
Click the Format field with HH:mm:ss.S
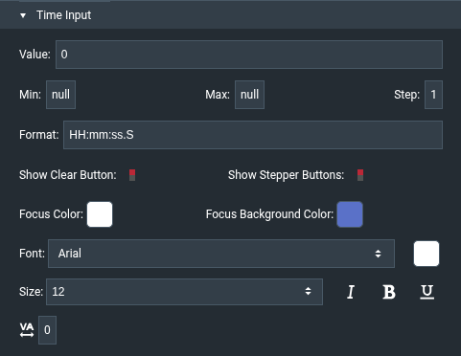253,135
